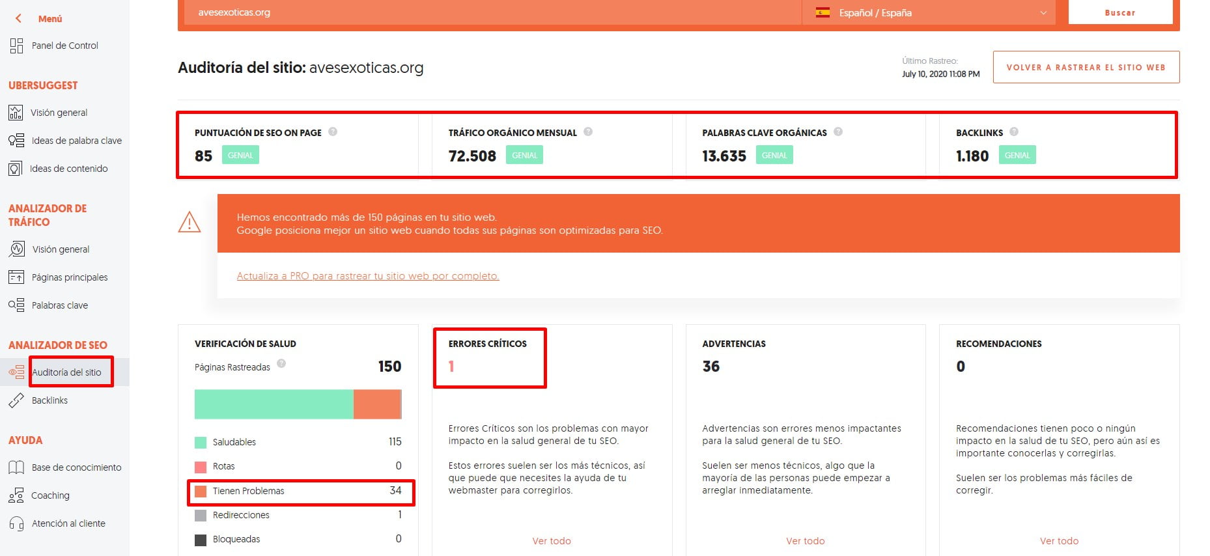
Task: Click organic keywords value 13.635
Action: point(724,156)
